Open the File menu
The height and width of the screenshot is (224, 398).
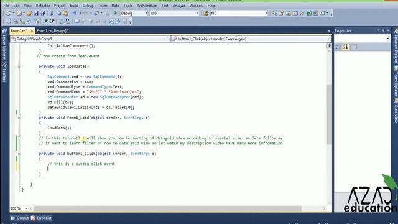[x=6, y=6]
